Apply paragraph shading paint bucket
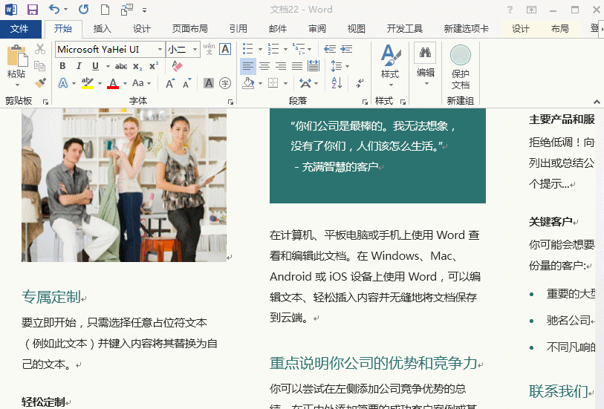This screenshot has width=604, height=409. click(x=248, y=83)
